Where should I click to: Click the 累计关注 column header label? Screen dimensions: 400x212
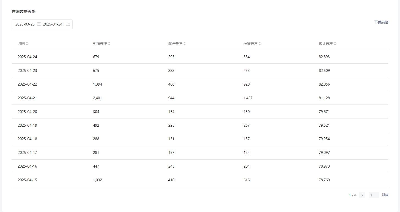point(326,43)
